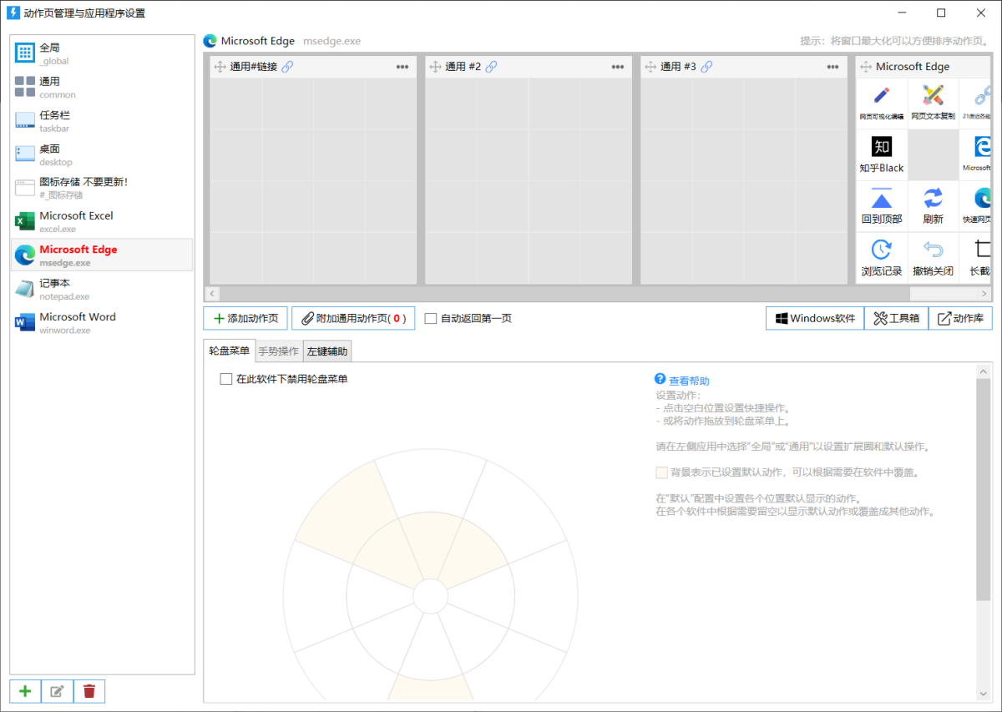Click the 撤销关闭 undo-close action
The image size is (1002, 712).
coord(933,258)
